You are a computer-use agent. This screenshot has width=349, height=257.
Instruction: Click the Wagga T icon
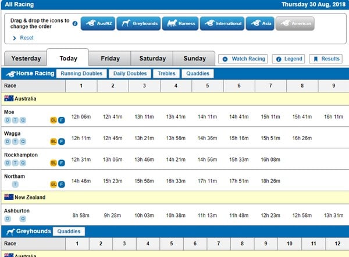[x=15, y=141]
